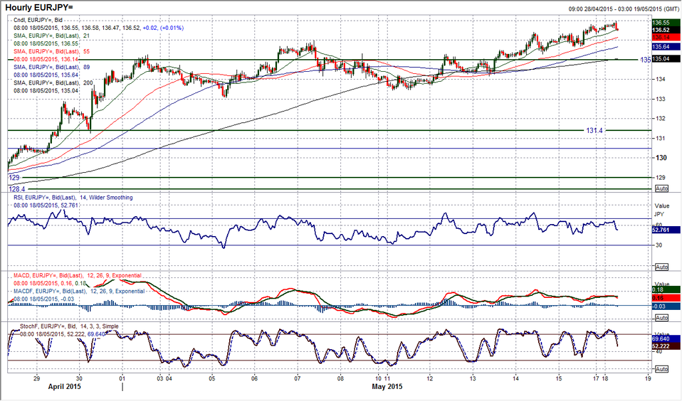This screenshot has height=401, width=682.
Task: Select the 'StochF, EURJPY=, Bid, 14, 3, 3, Simple' label
Action: coord(69,327)
